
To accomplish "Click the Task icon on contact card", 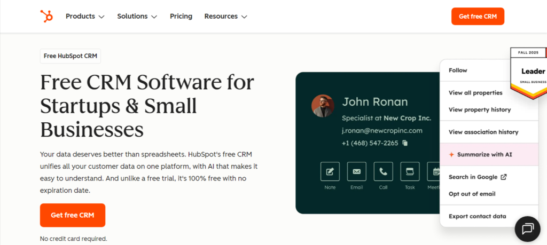I will pyautogui.click(x=410, y=171).
